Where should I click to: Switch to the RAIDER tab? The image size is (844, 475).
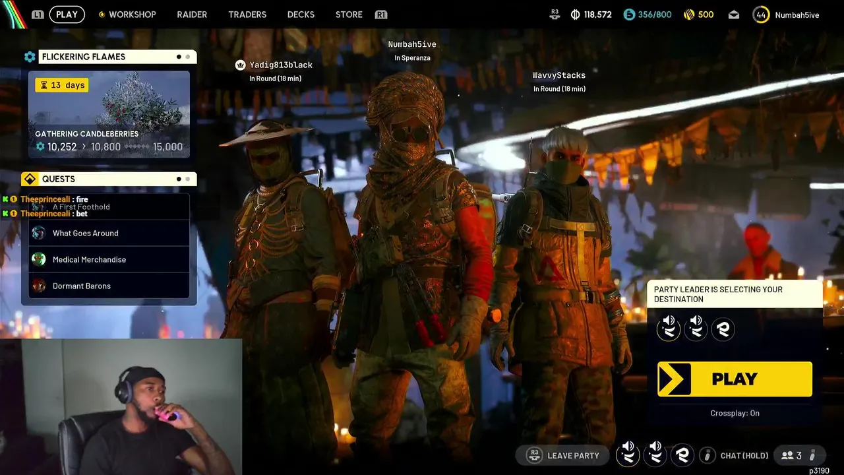click(192, 15)
